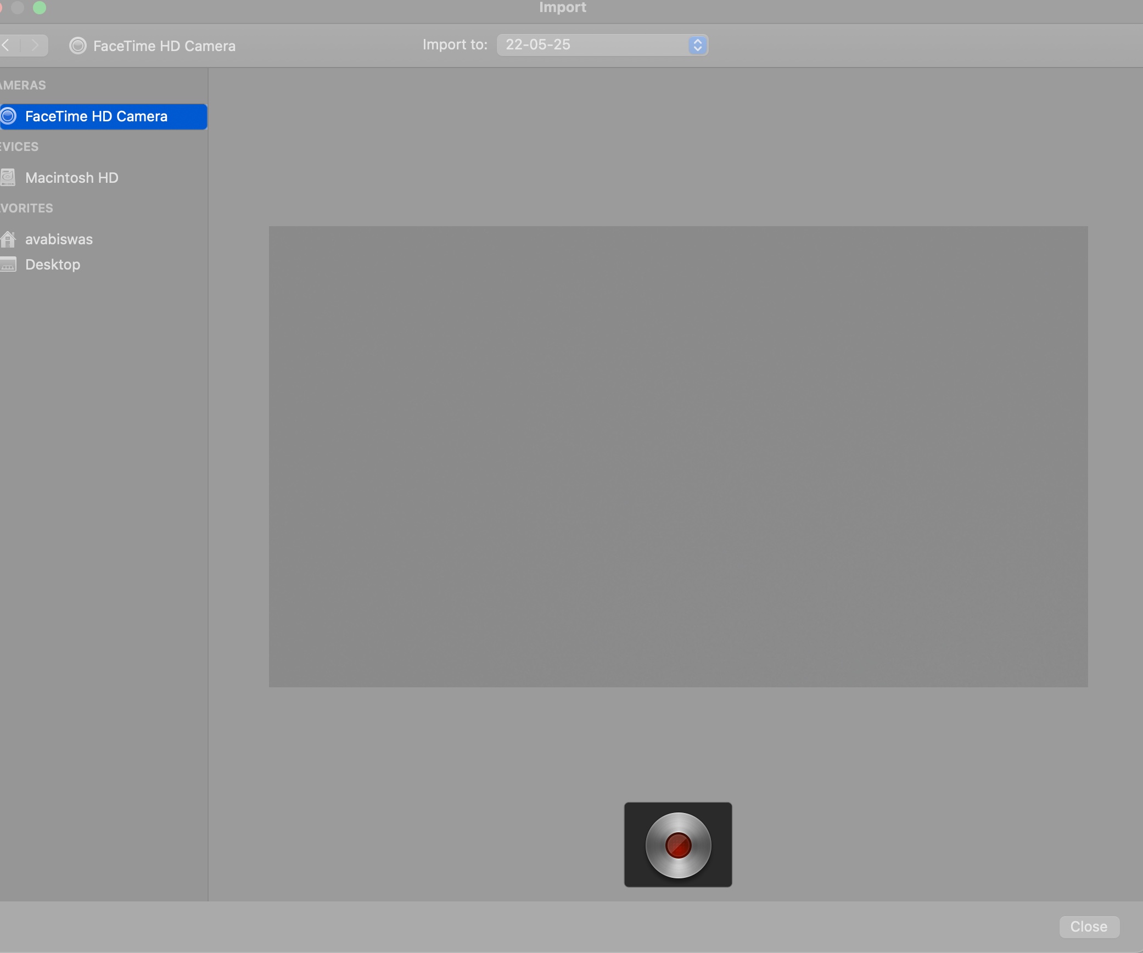Click the forward navigation arrow
1143x953 pixels.
point(36,45)
